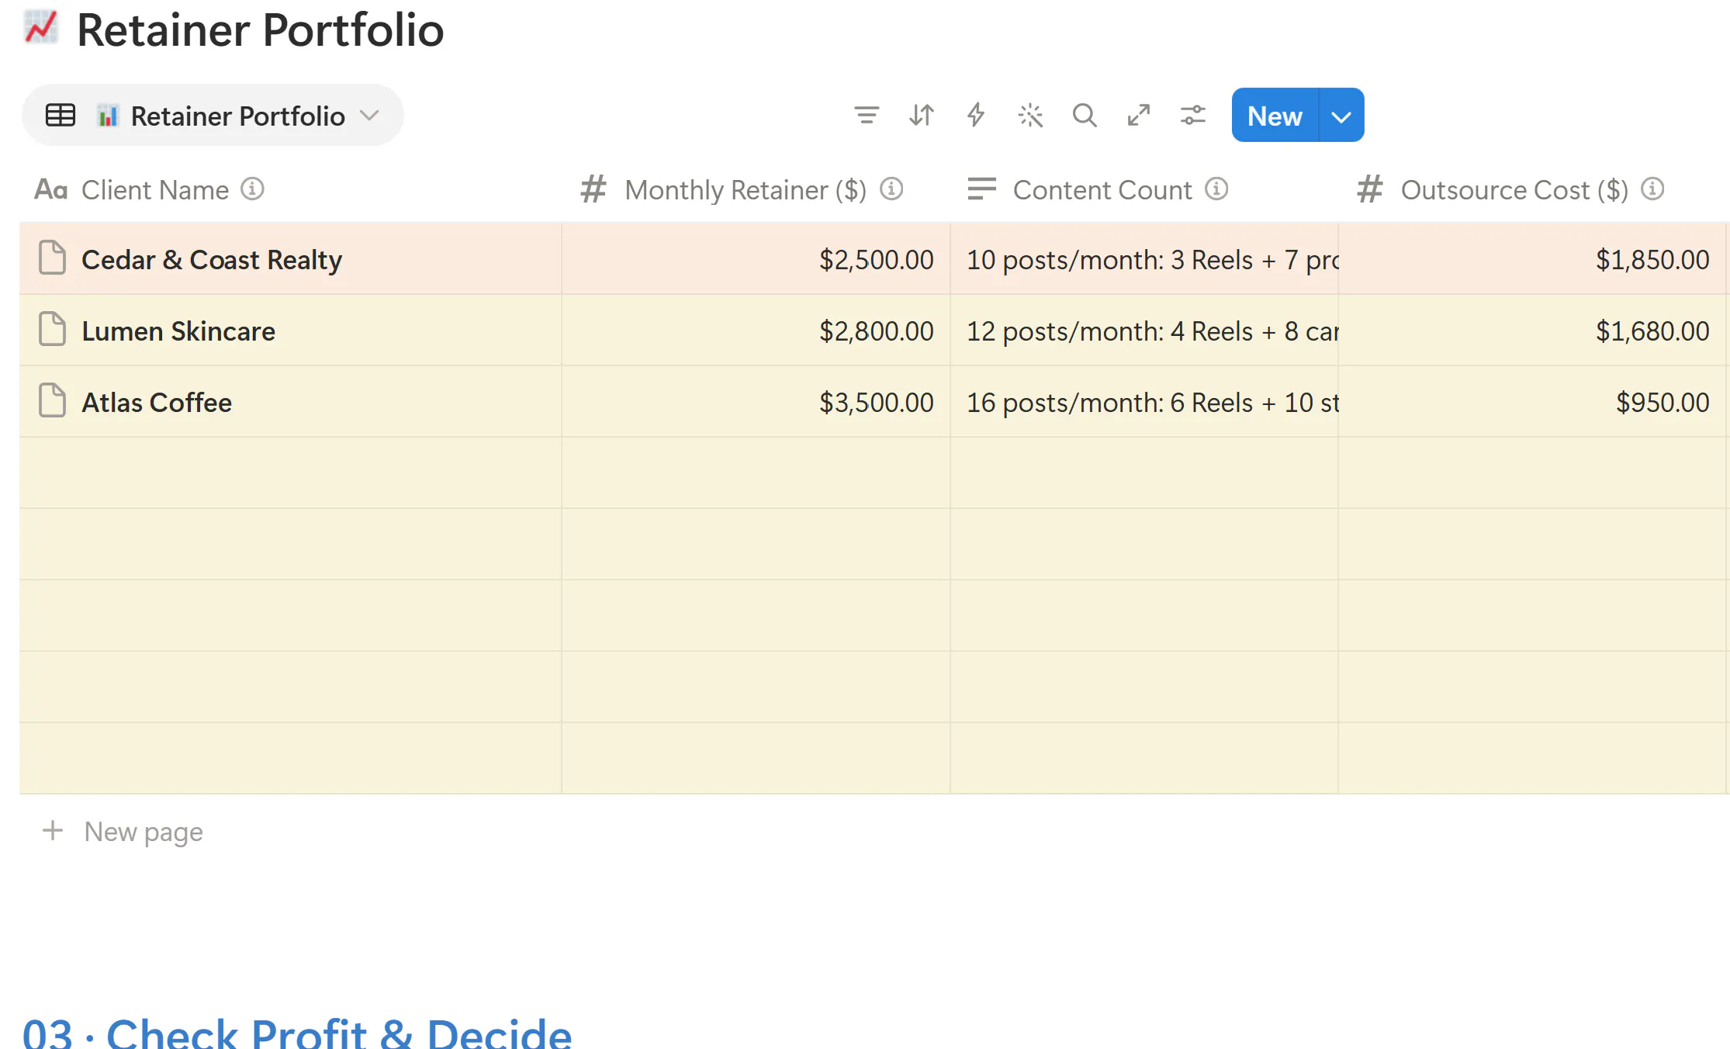Select the 10 posts/month content cell

[1144, 259]
